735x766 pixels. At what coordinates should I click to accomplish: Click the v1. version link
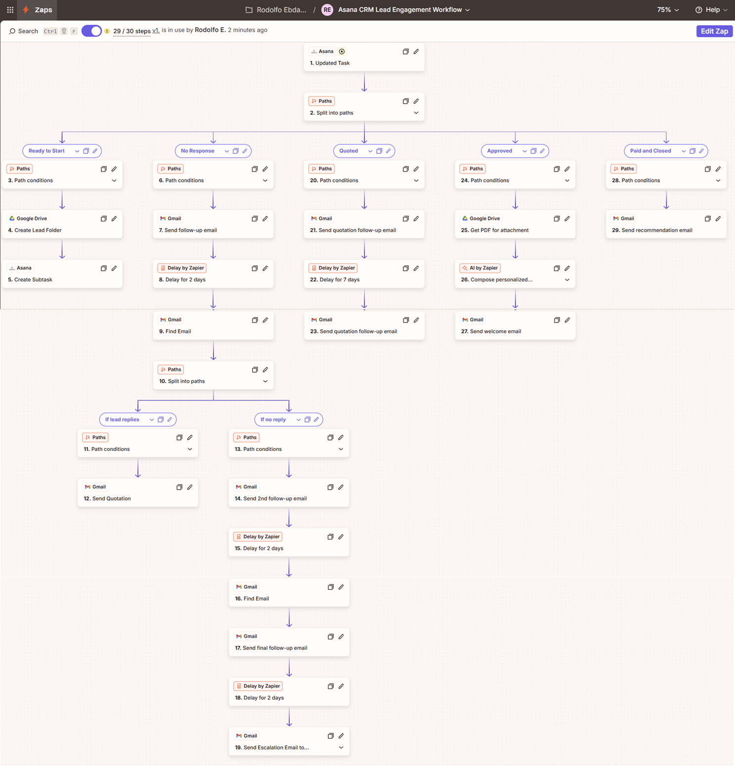(x=156, y=30)
